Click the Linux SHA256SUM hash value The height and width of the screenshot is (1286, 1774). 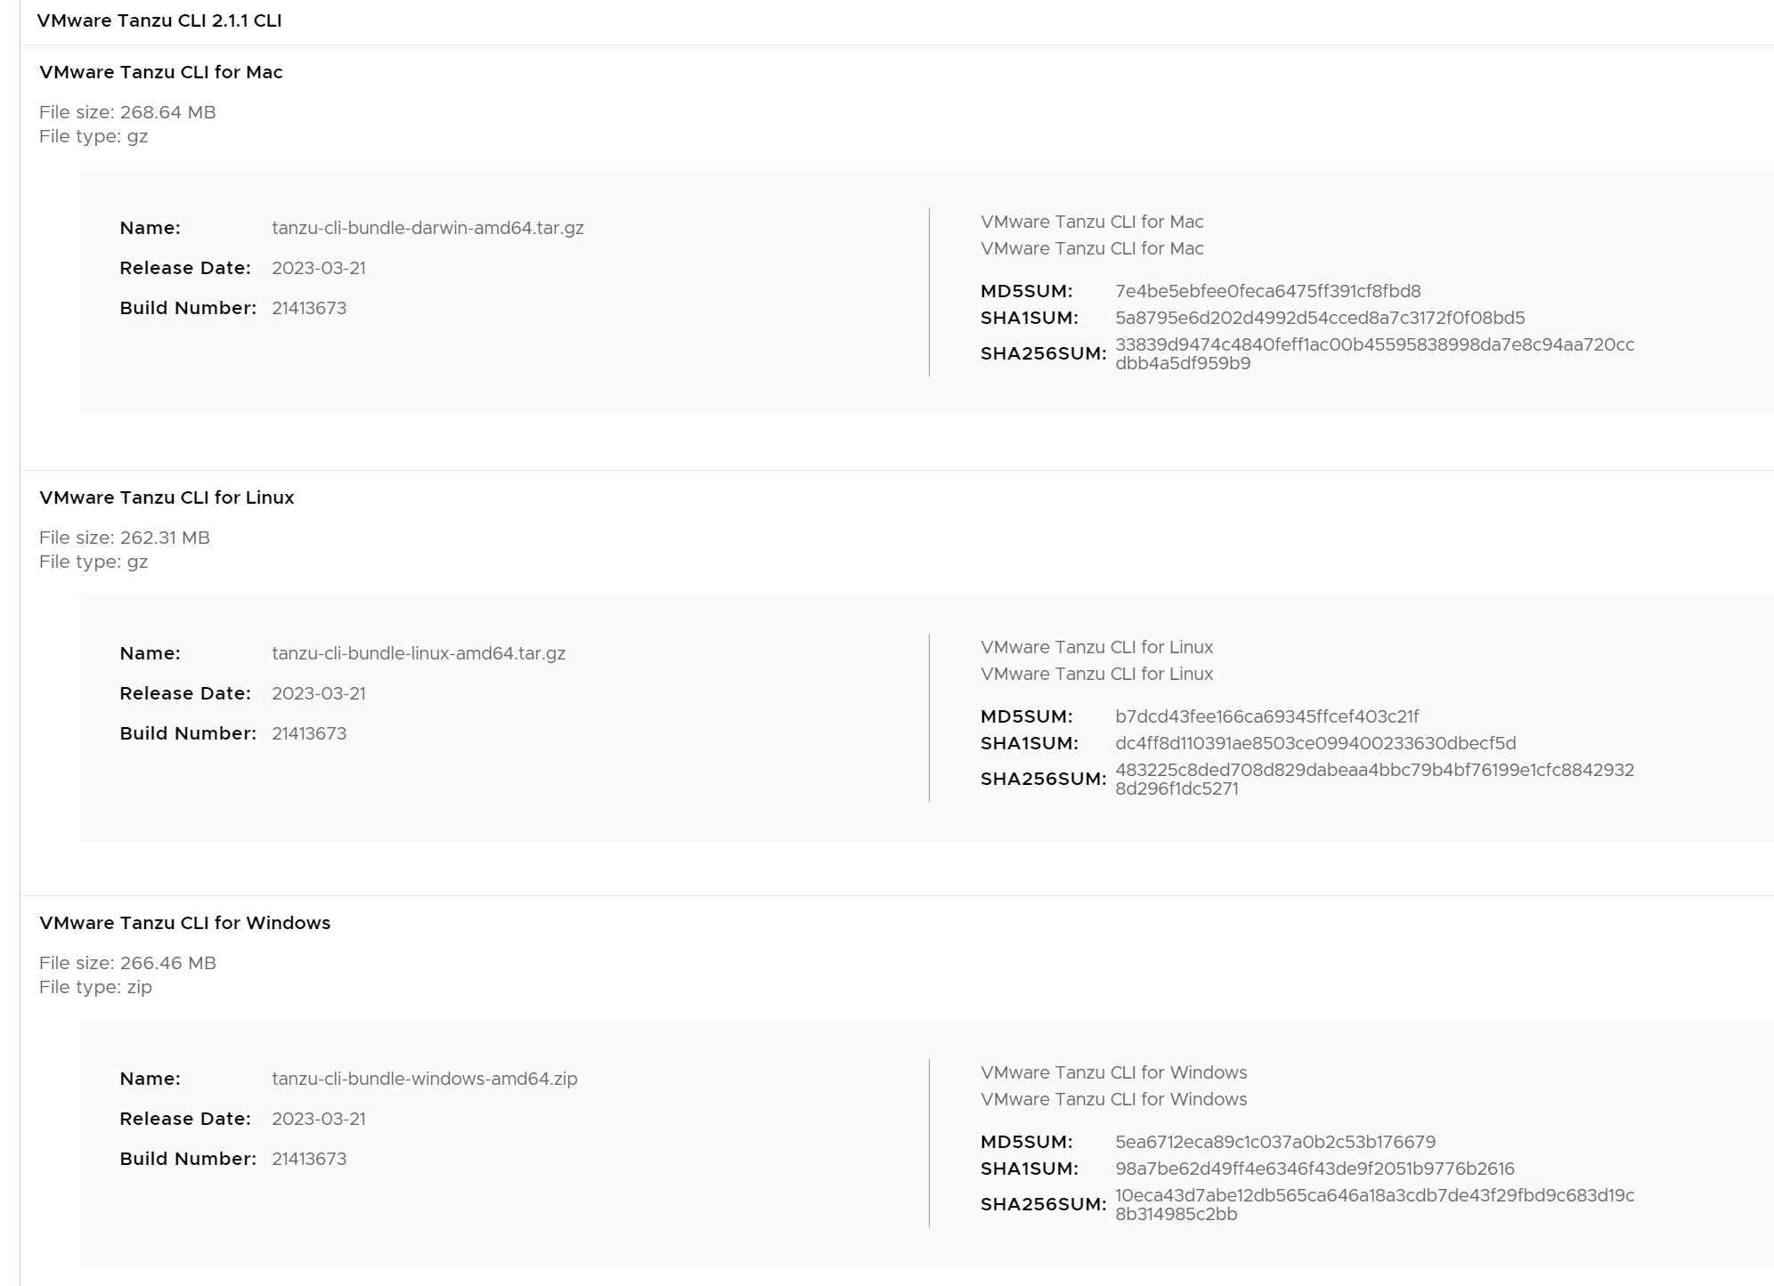point(1374,779)
